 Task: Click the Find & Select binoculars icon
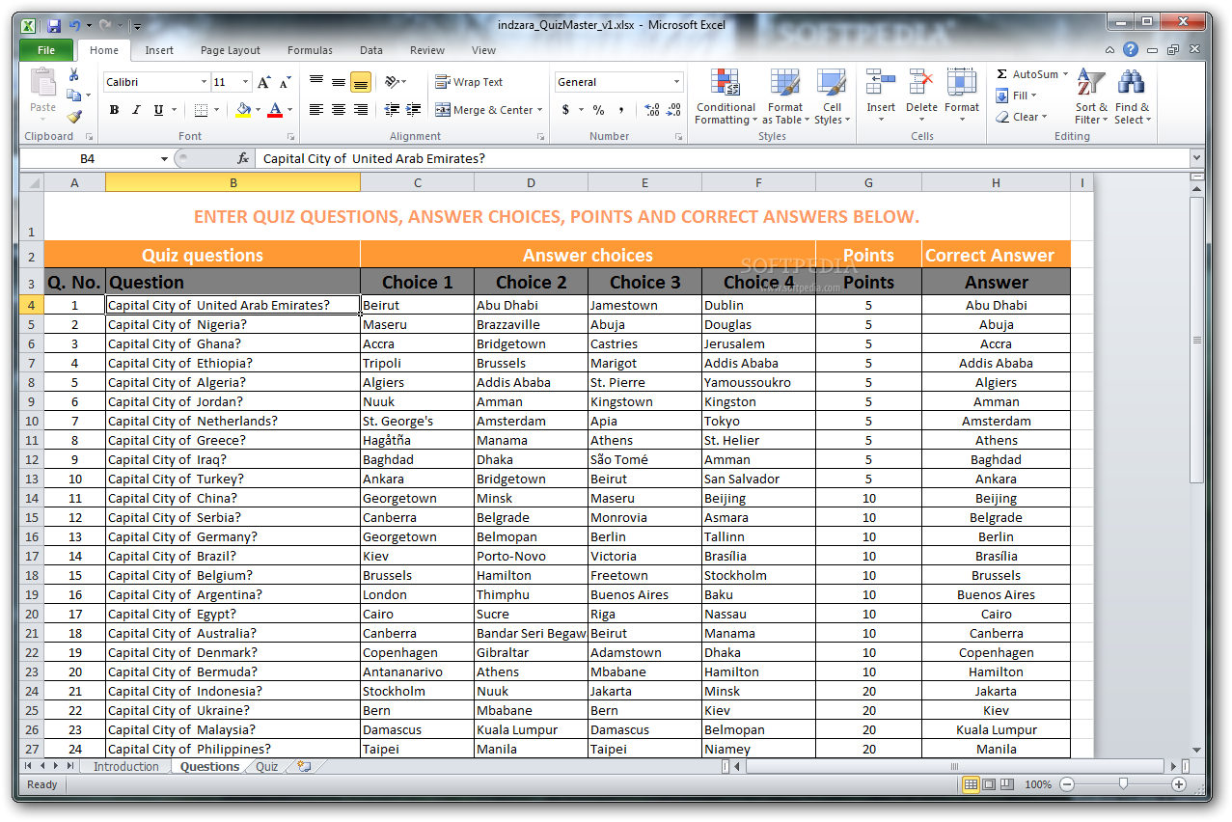point(1132,83)
